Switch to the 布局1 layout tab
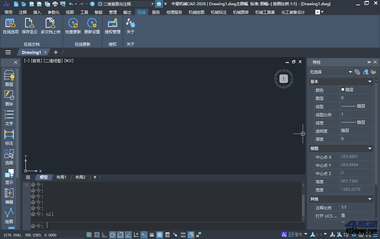Viewport: 380px width, 239px height. click(61, 177)
